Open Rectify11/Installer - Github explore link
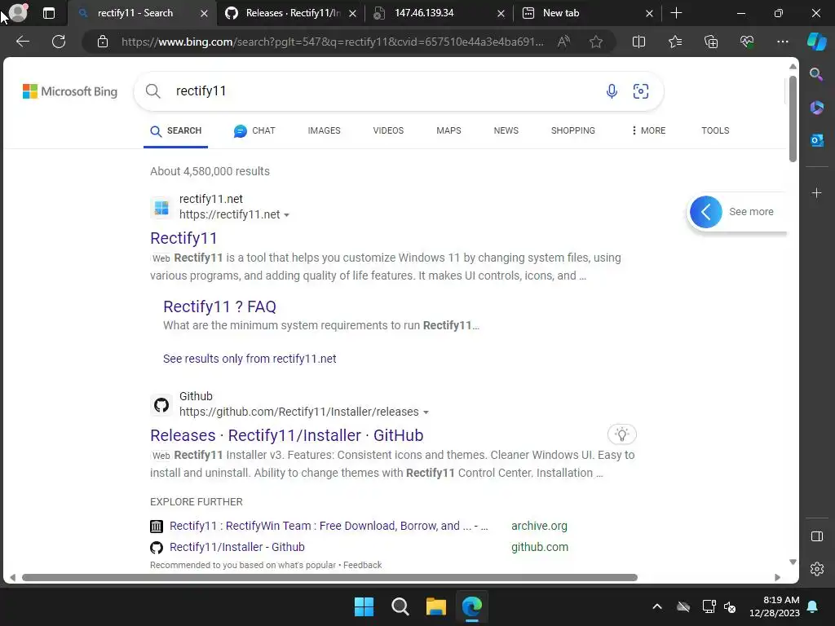Image resolution: width=835 pixels, height=626 pixels. click(x=237, y=547)
